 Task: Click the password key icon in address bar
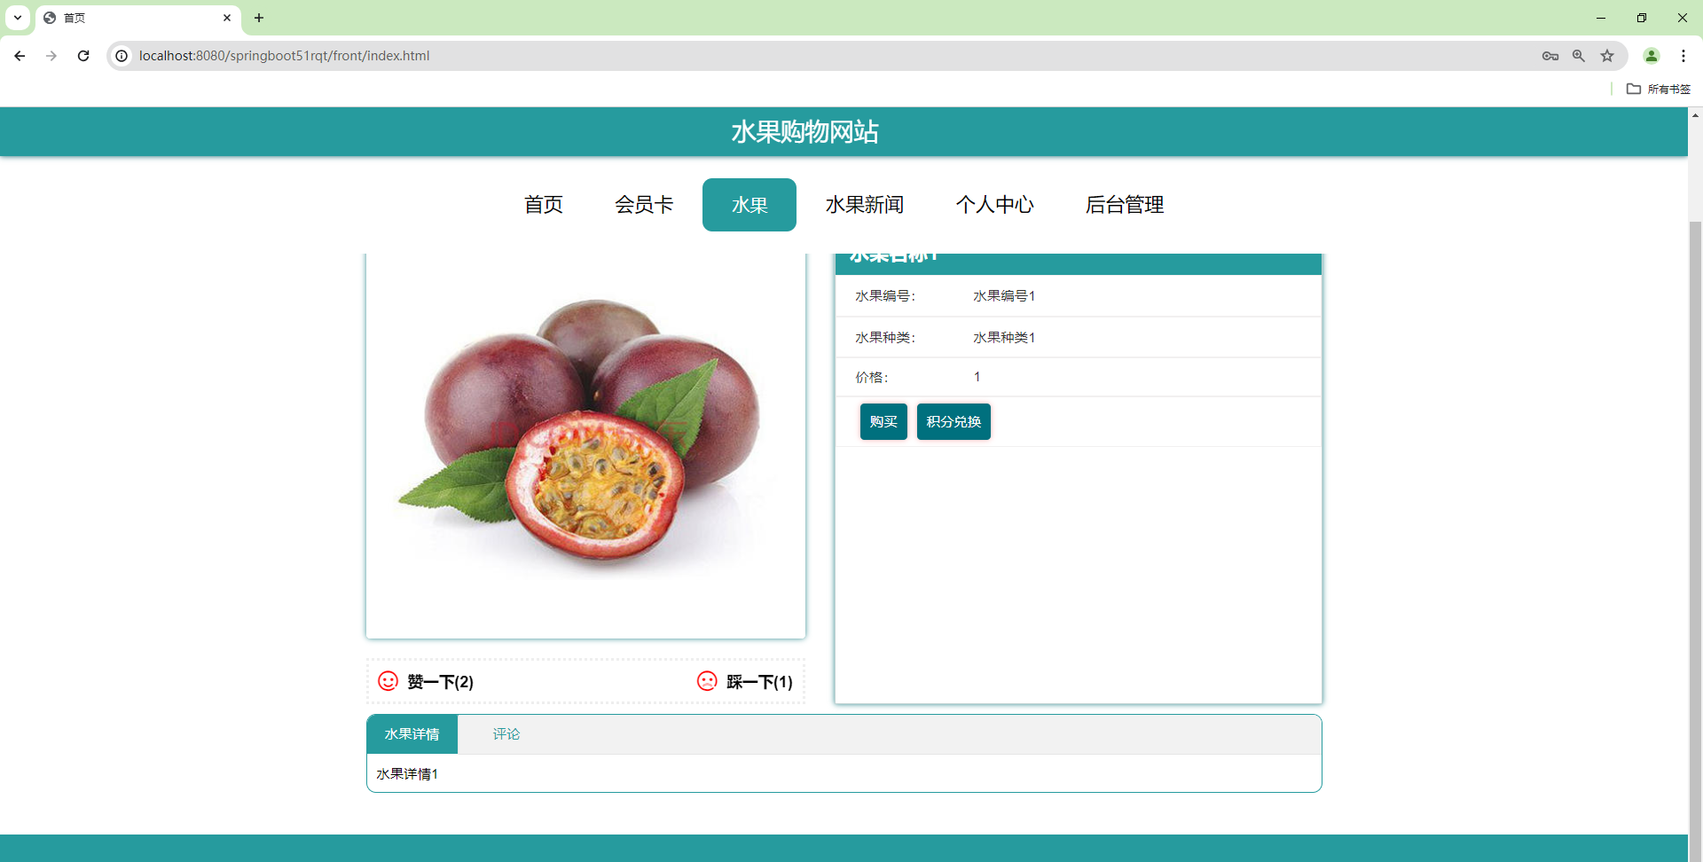[1550, 55]
